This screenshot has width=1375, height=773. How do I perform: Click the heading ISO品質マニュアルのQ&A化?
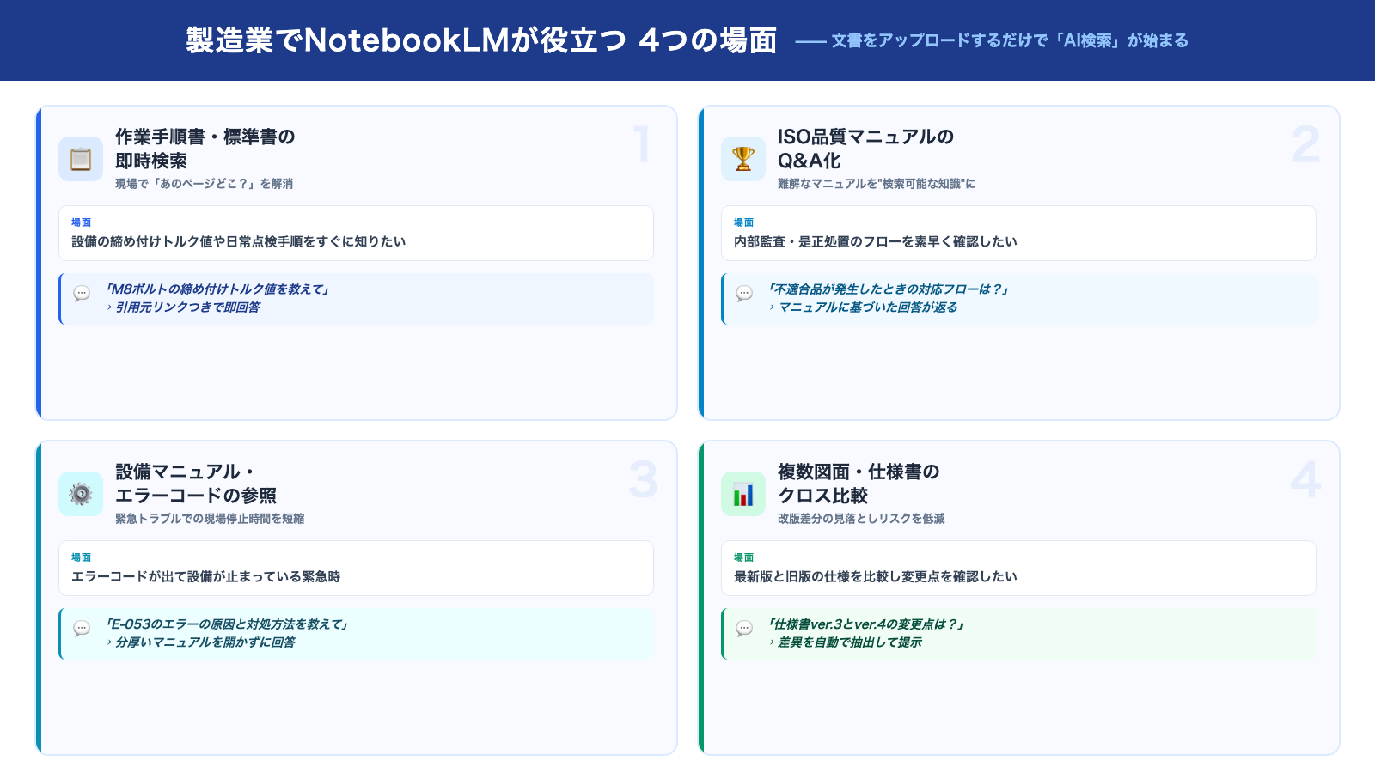point(865,149)
